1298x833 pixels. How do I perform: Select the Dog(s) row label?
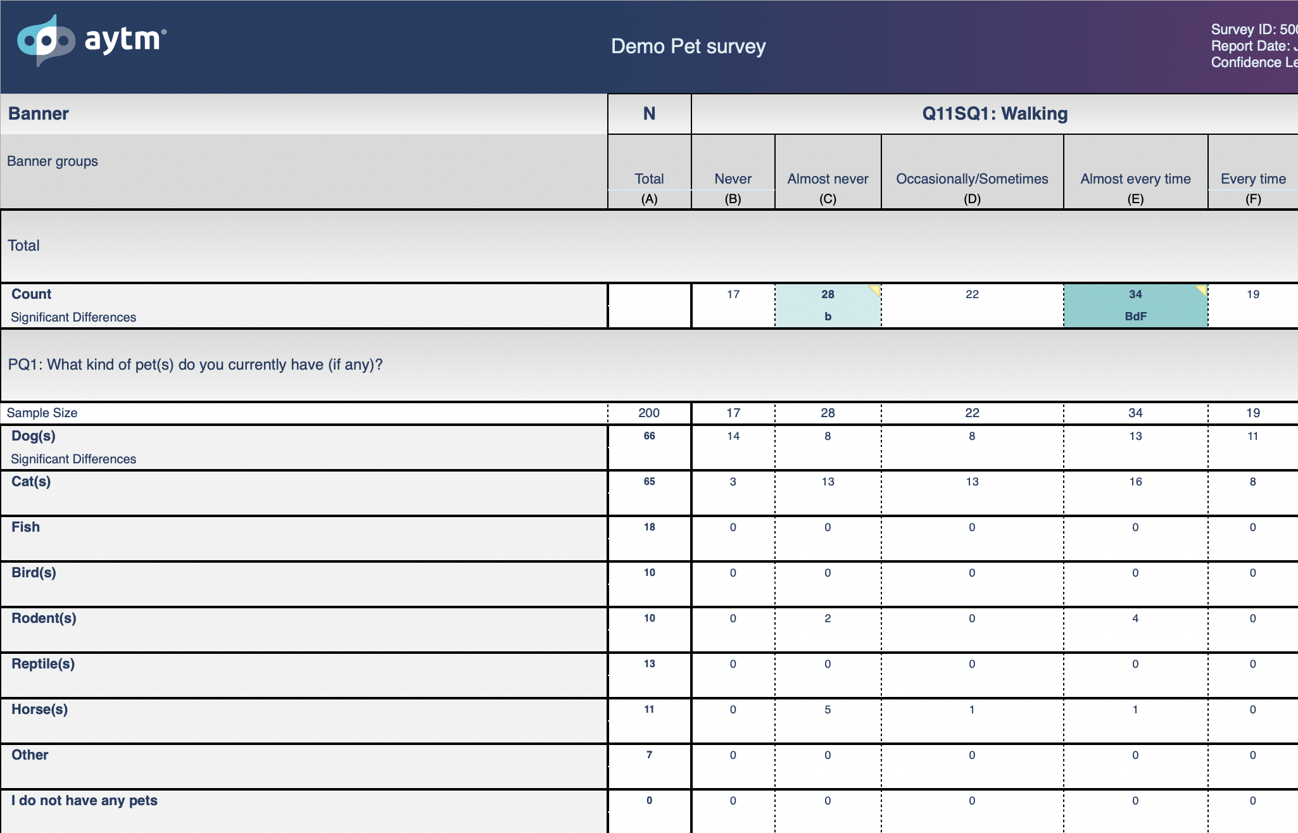34,436
